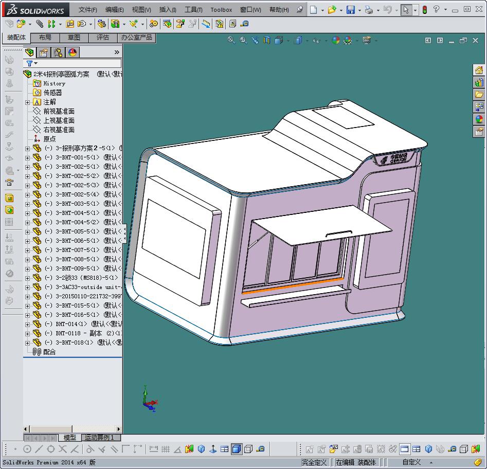Switch to the PropertyManager tab icon
Screen dimensions: 487x469
pyautogui.click(x=44, y=52)
